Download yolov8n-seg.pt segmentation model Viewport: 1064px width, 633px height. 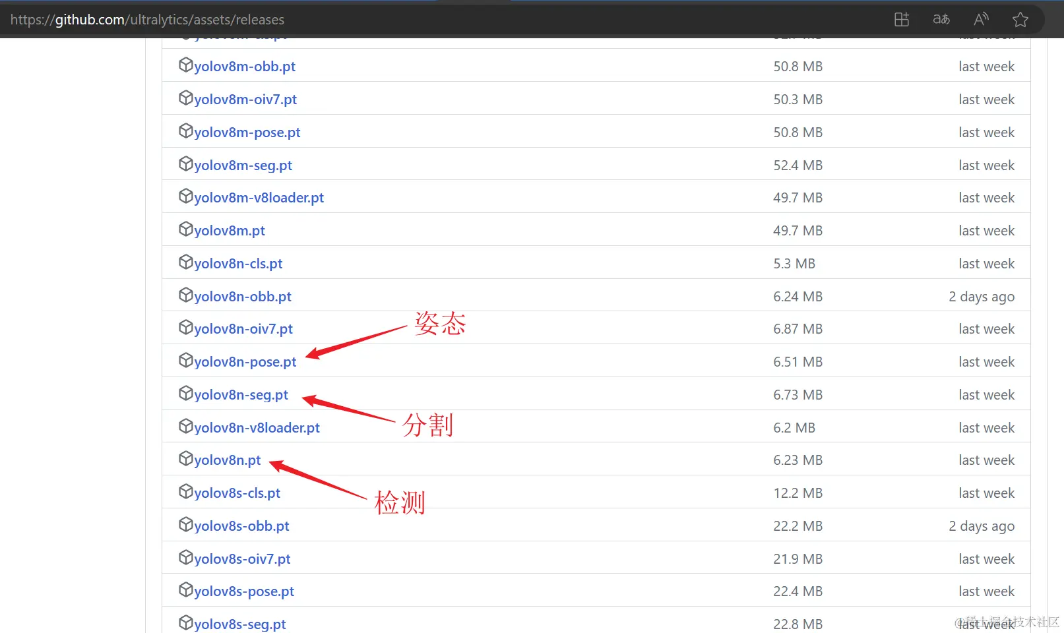(x=241, y=395)
